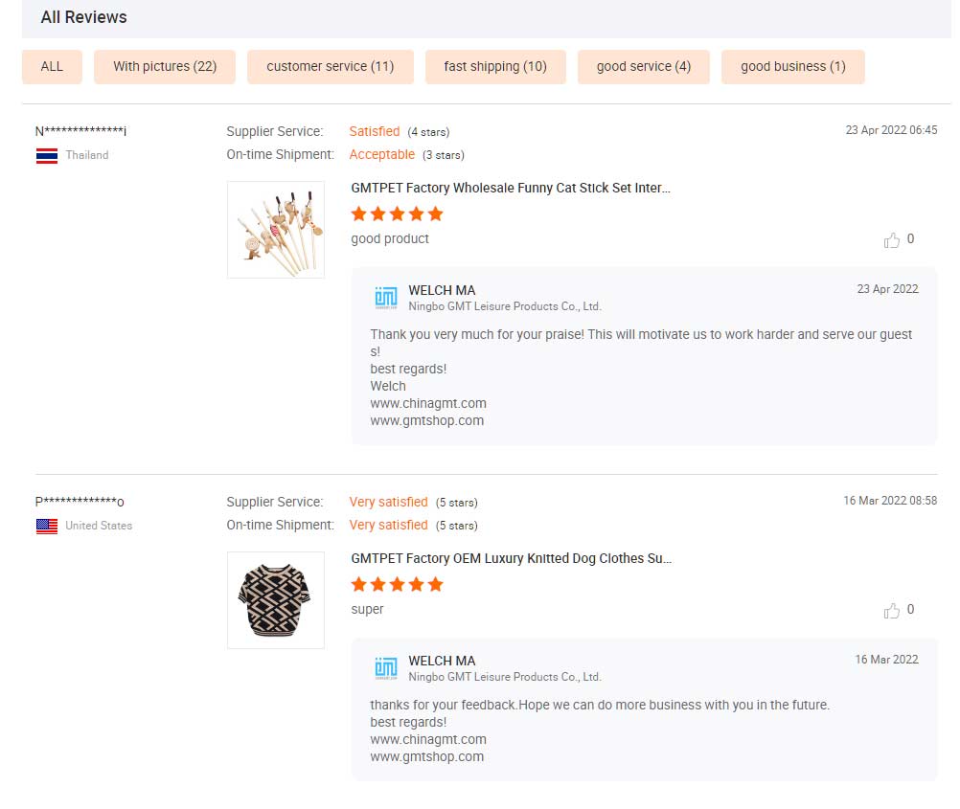Click GMT logo in 23 Apr reply

(385, 298)
